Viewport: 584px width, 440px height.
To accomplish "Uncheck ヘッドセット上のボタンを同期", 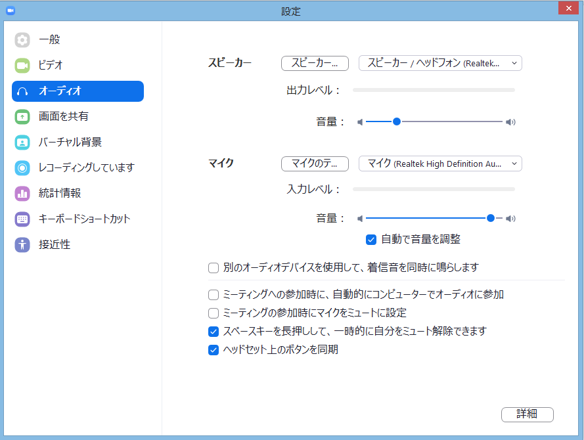I will pyautogui.click(x=213, y=350).
